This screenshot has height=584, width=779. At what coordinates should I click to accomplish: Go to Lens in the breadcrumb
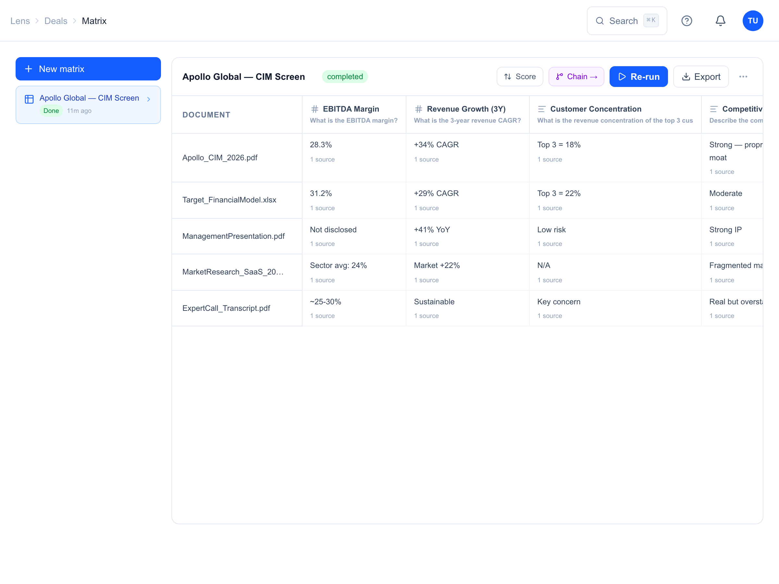point(20,21)
